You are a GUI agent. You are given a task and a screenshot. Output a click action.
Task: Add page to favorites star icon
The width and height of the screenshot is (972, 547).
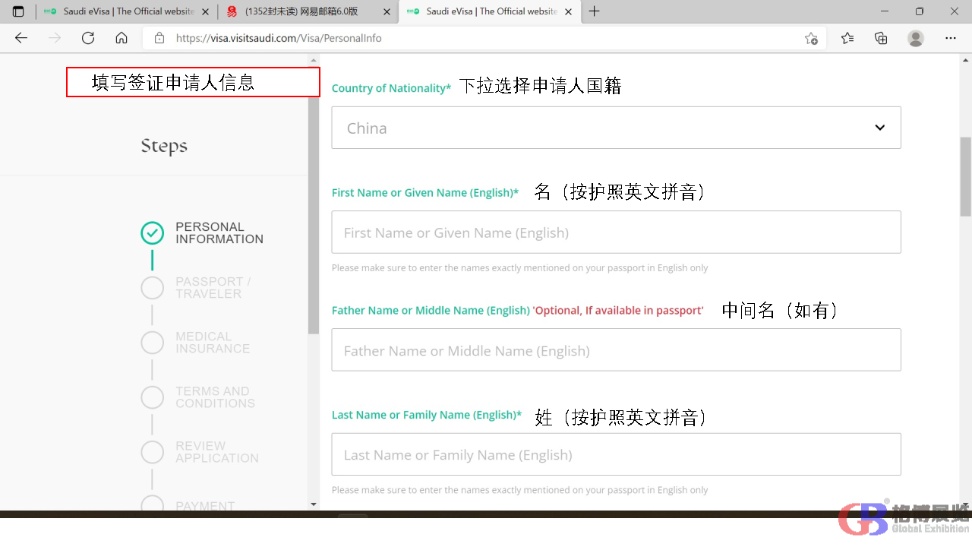[811, 38]
